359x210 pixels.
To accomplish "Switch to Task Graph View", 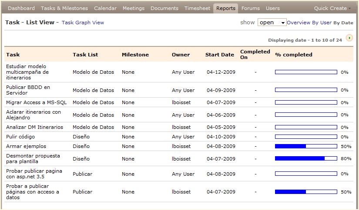I will click(83, 23).
